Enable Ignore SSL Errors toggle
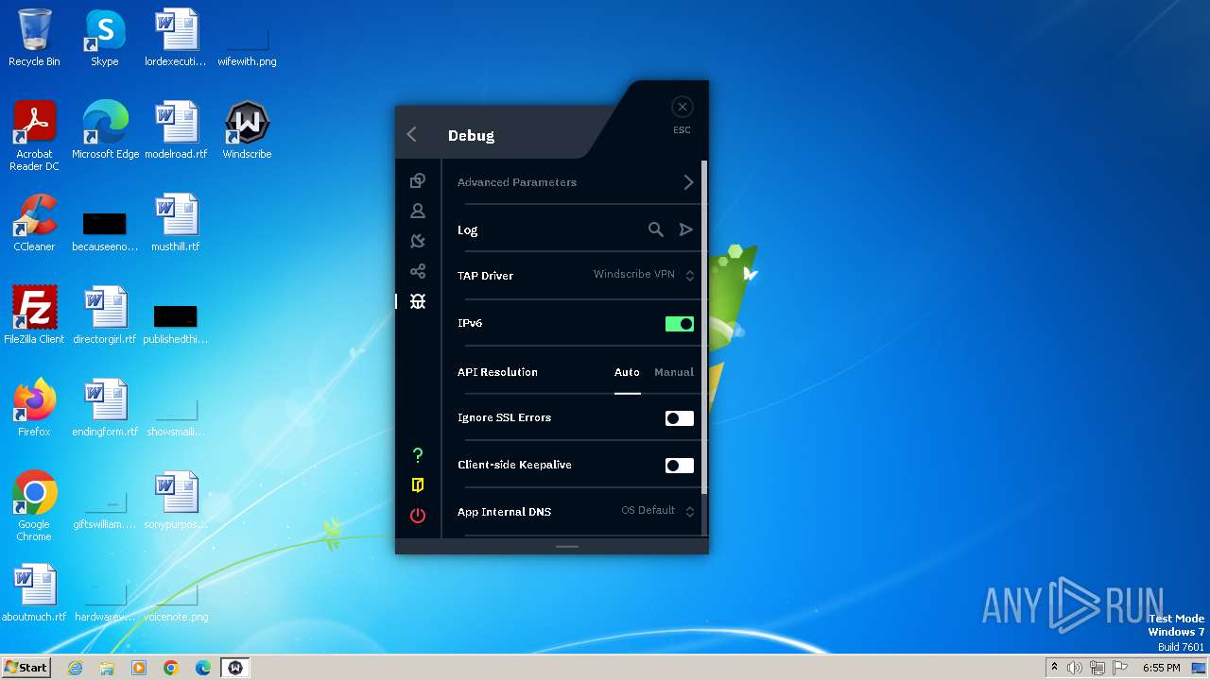1210x680 pixels. (x=680, y=418)
